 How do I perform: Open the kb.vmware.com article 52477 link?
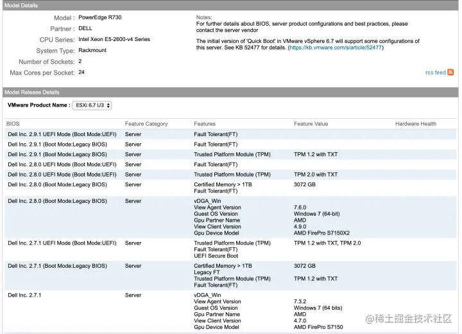click(336, 48)
